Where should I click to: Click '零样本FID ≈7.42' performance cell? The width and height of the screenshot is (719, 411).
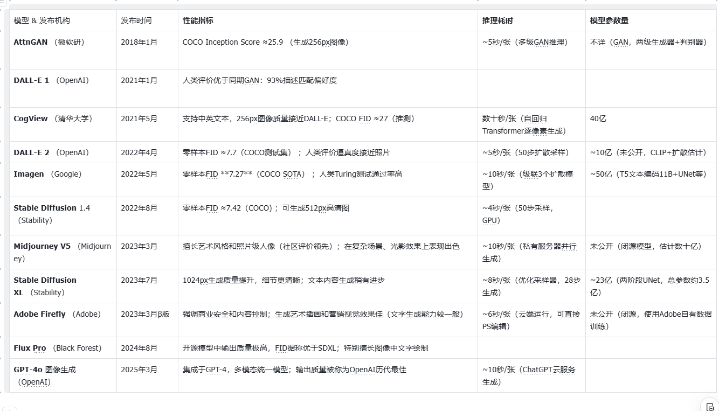coord(328,216)
